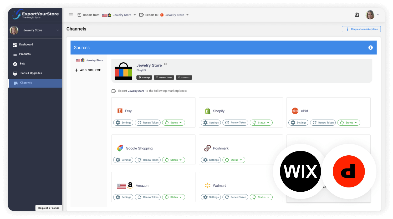
Task: Open Shopify Status dropdown
Action: pyautogui.click(x=261, y=123)
